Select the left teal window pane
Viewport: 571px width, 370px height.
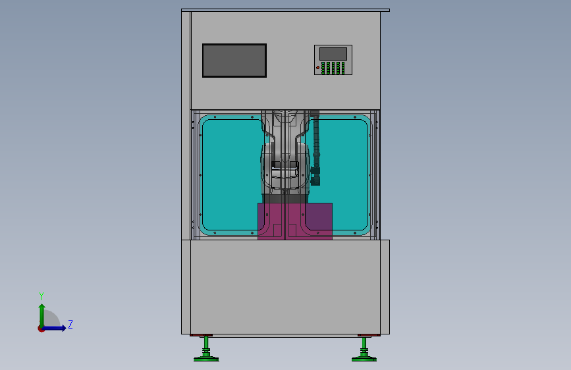(232, 175)
